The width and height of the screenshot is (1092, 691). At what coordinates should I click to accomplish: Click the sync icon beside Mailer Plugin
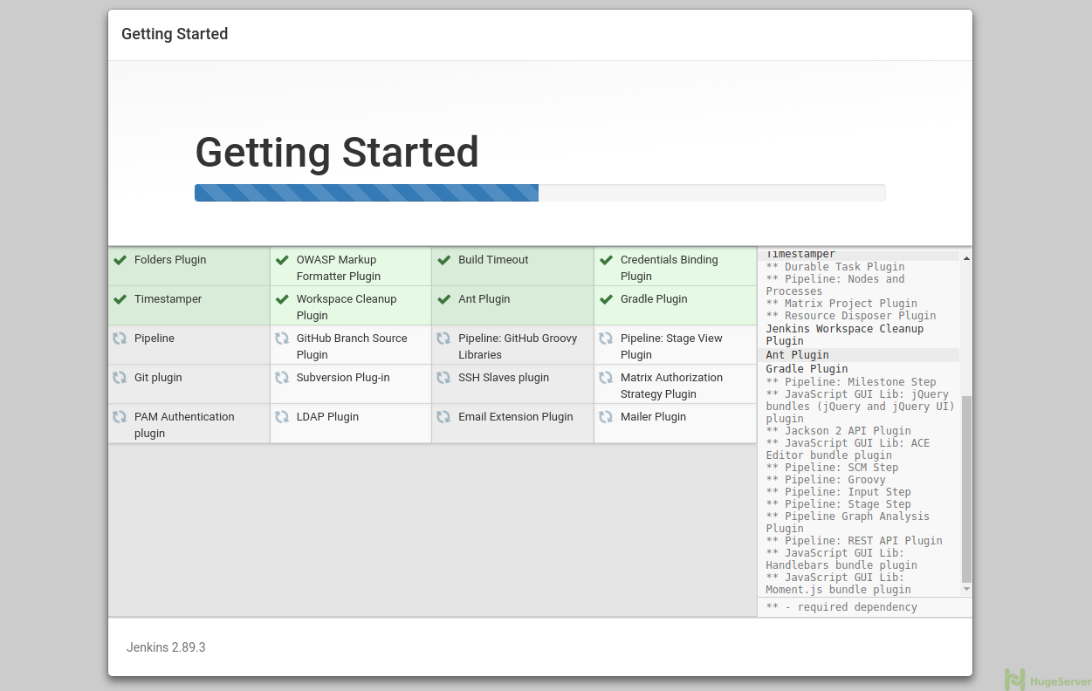606,417
